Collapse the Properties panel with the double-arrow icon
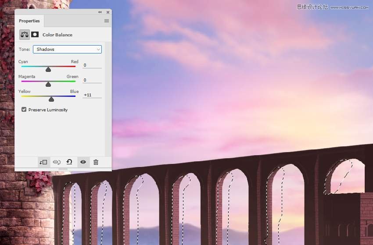 [x=100, y=12]
